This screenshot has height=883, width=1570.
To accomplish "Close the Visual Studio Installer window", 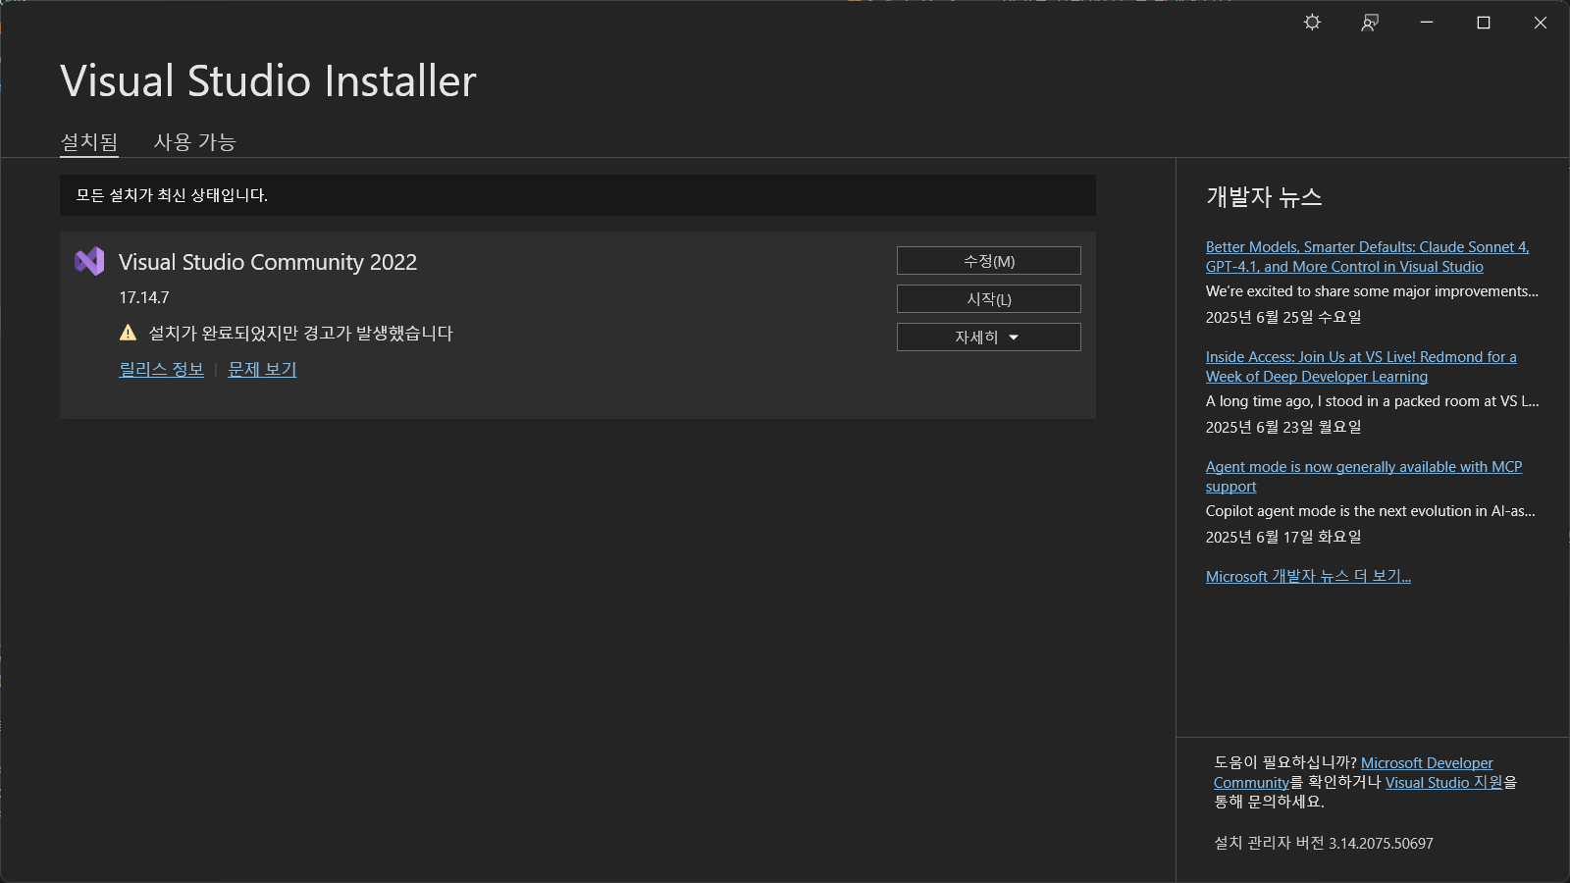I will (x=1541, y=23).
